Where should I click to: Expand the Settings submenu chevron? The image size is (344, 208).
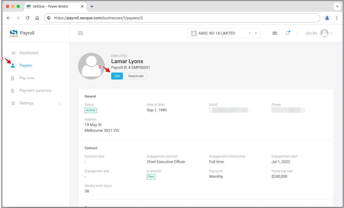(x=59, y=103)
